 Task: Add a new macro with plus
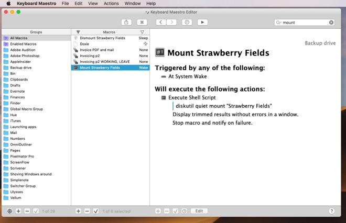pos(78,211)
